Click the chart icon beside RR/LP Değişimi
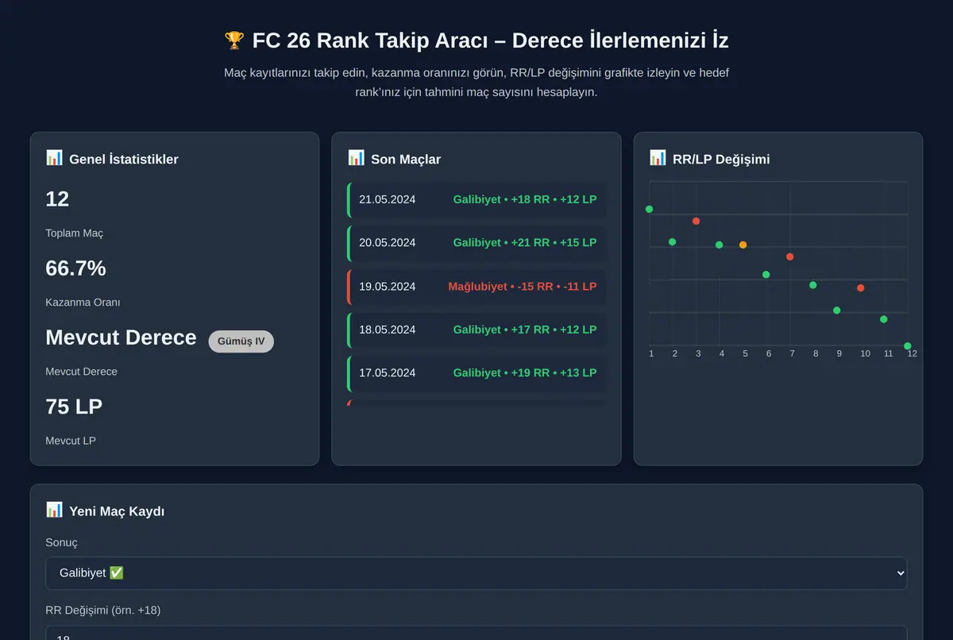The image size is (953, 640). coord(658,158)
